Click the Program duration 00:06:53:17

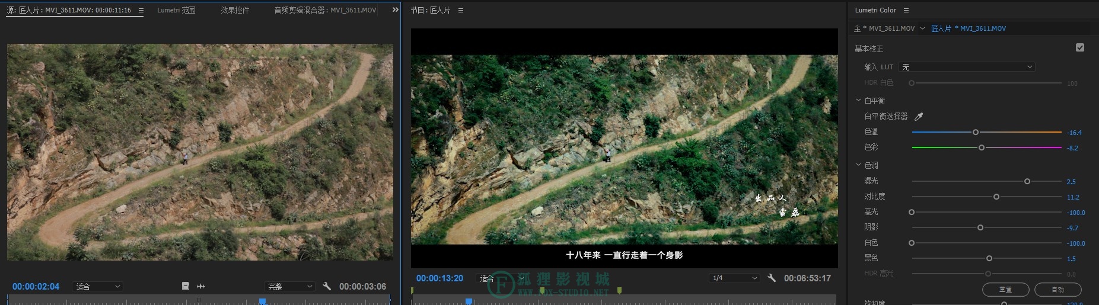click(x=807, y=278)
